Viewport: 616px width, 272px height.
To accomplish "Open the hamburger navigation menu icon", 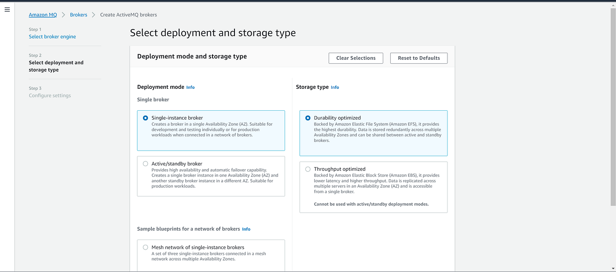I will pyautogui.click(x=7, y=9).
